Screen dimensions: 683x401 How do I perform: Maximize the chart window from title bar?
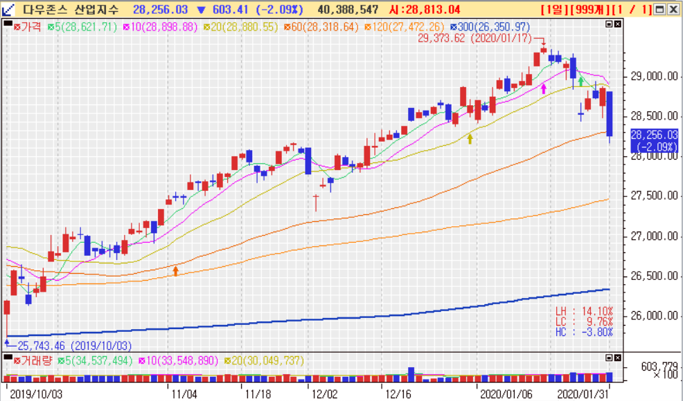[x=660, y=10]
